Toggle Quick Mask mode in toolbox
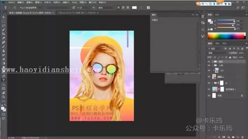248x139 pixels. point(4,114)
